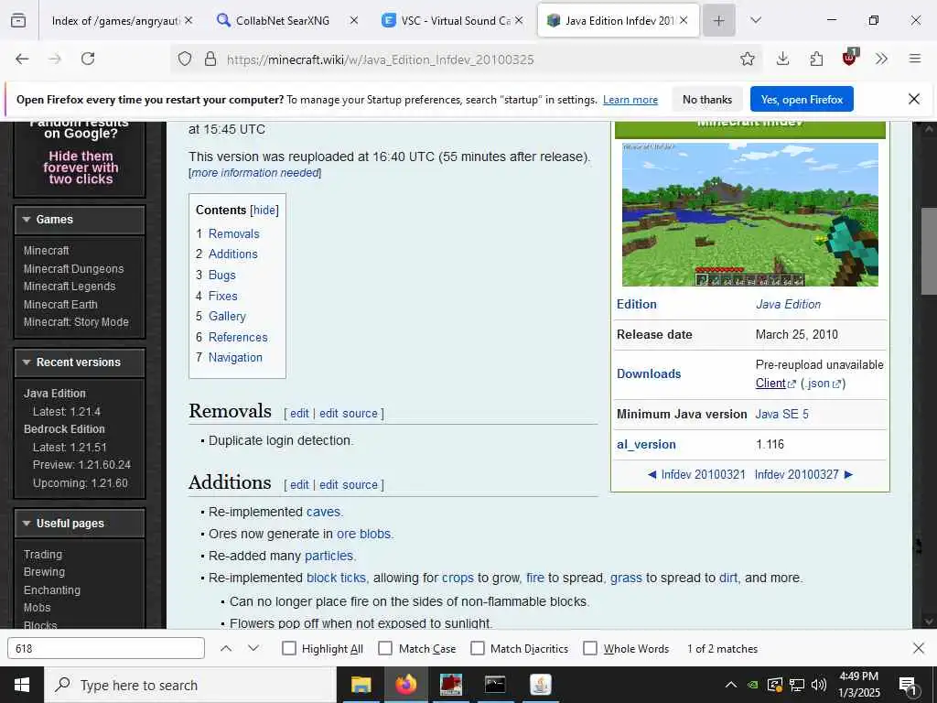Screen dimensions: 937x703
Task: Hide the Contents table with hide link
Action: coord(264,210)
